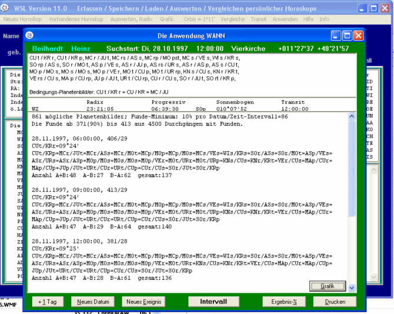This screenshot has width=394, height=314.
Task: Click the Ergebnis-% button
Action: [x=284, y=302]
